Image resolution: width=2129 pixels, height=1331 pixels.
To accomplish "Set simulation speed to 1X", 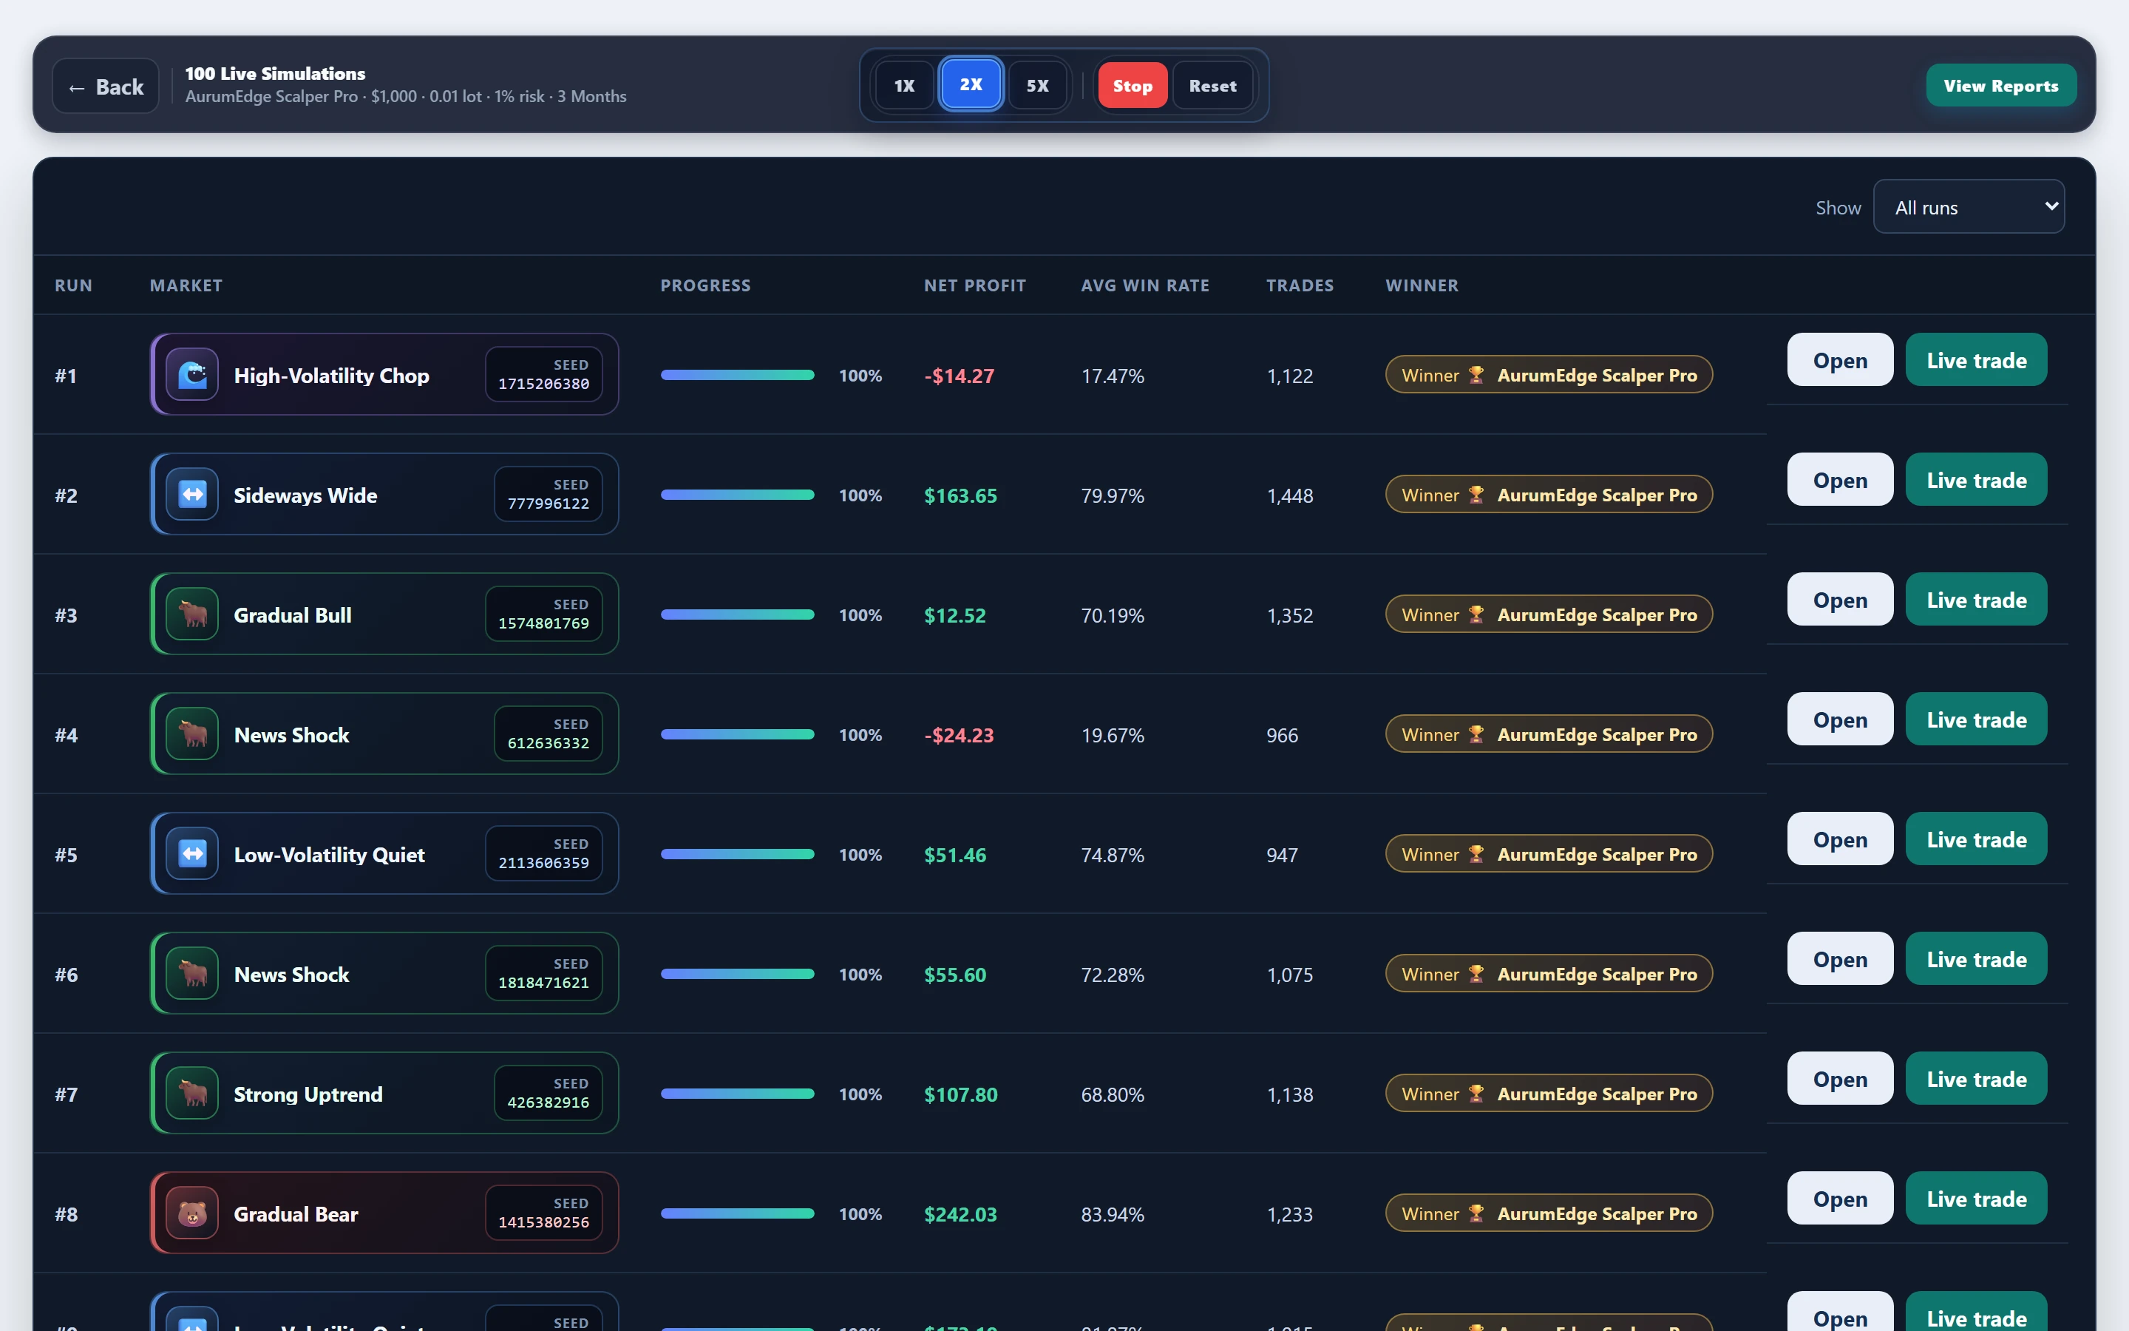I will pyautogui.click(x=904, y=85).
